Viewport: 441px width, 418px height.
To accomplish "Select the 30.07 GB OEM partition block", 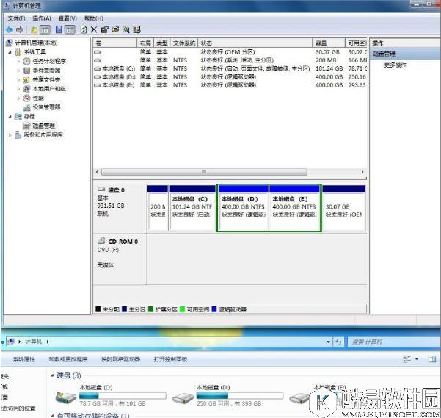I will click(344, 209).
